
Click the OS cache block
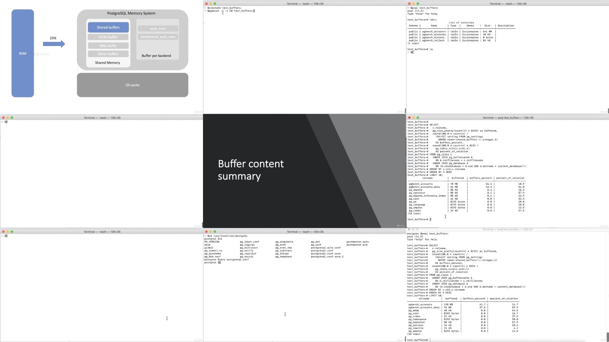(132, 85)
